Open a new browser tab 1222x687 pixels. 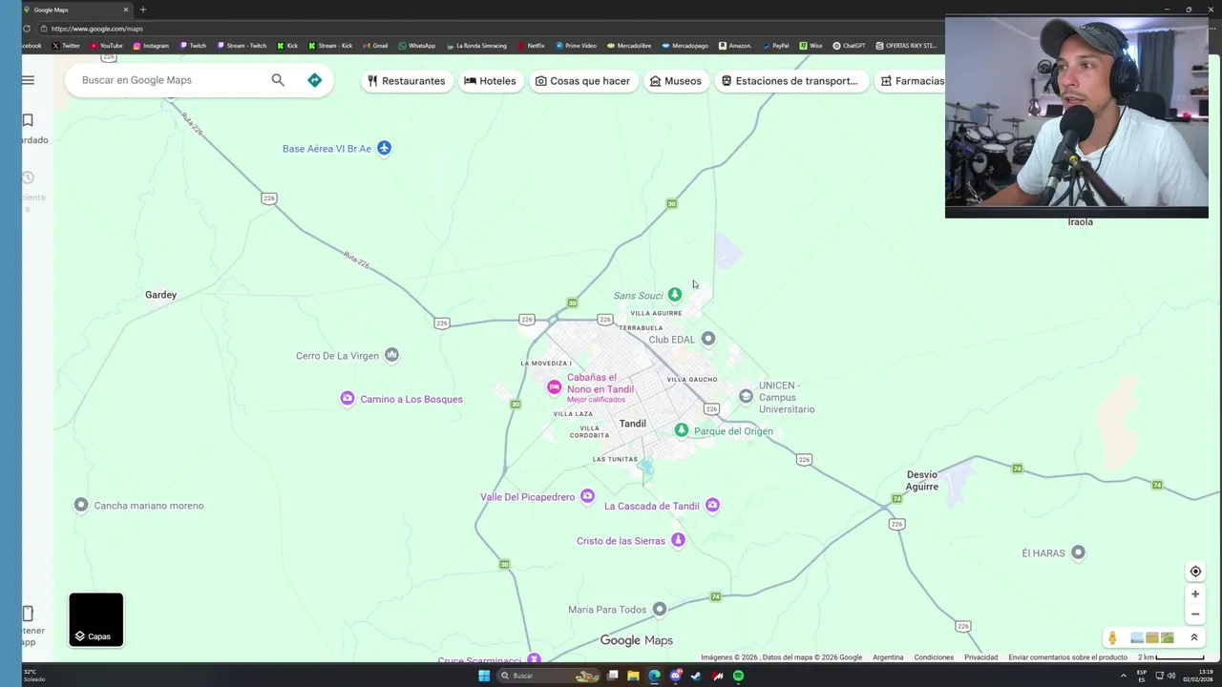142,10
